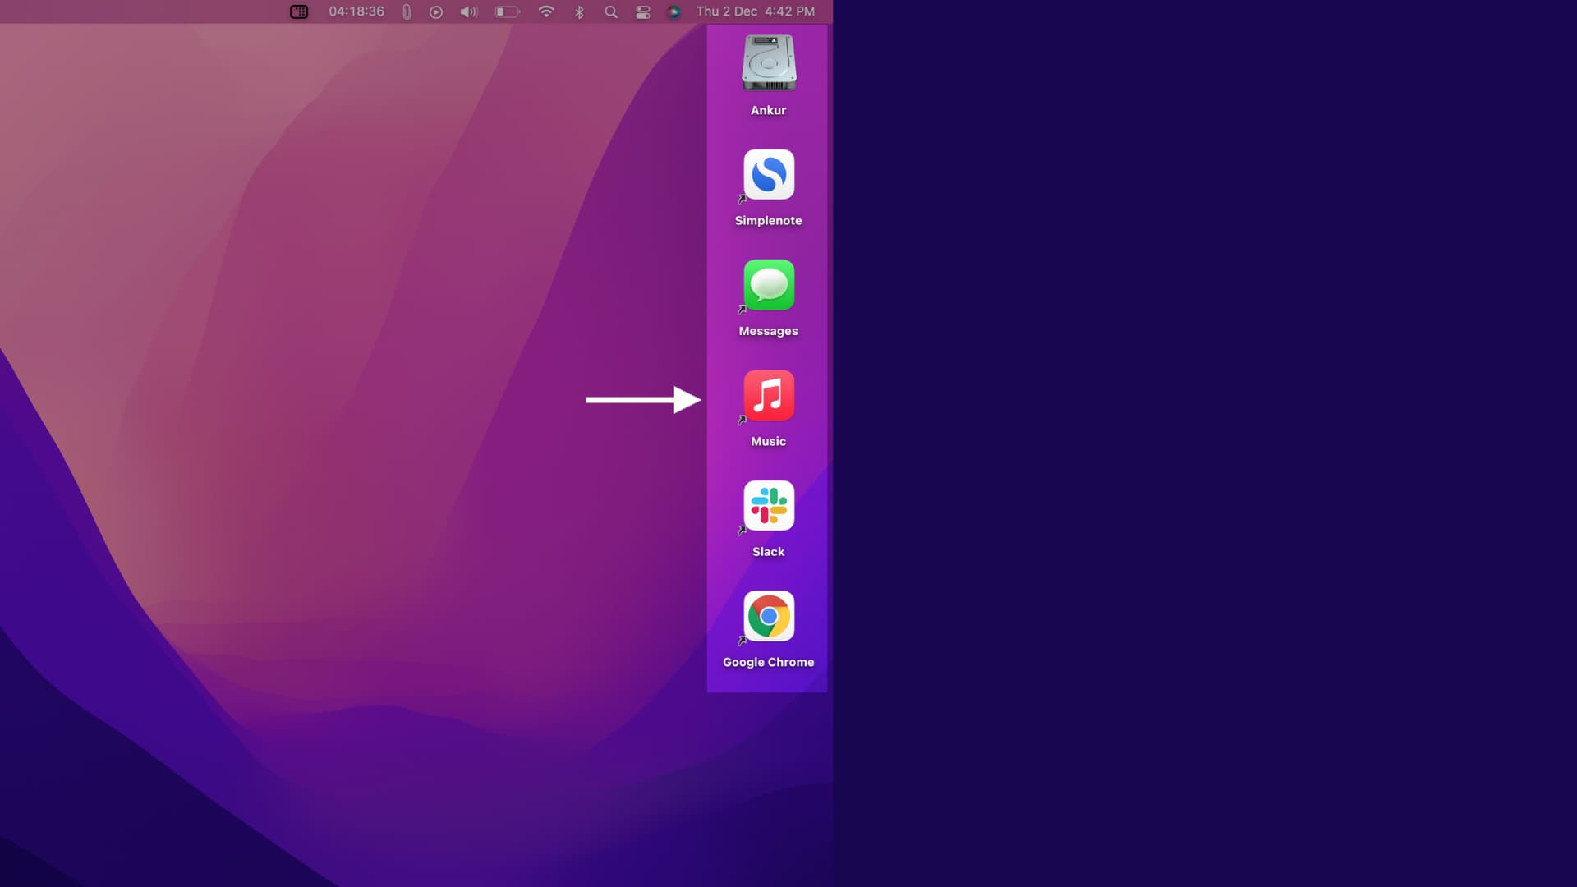
Task: Show battery status from menu bar
Action: pyautogui.click(x=508, y=12)
